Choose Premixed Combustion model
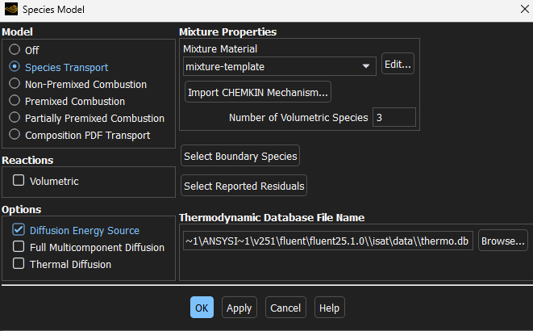533x331 pixels. [15, 101]
